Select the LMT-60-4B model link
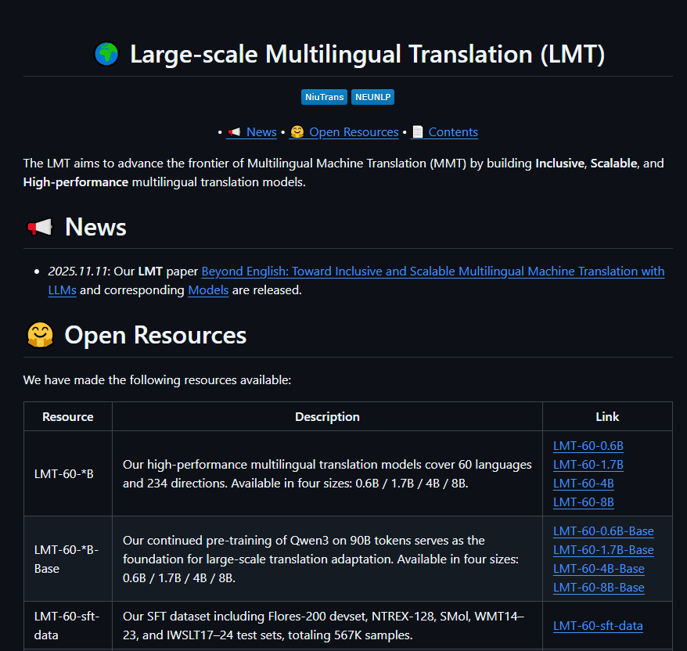 pyautogui.click(x=583, y=484)
